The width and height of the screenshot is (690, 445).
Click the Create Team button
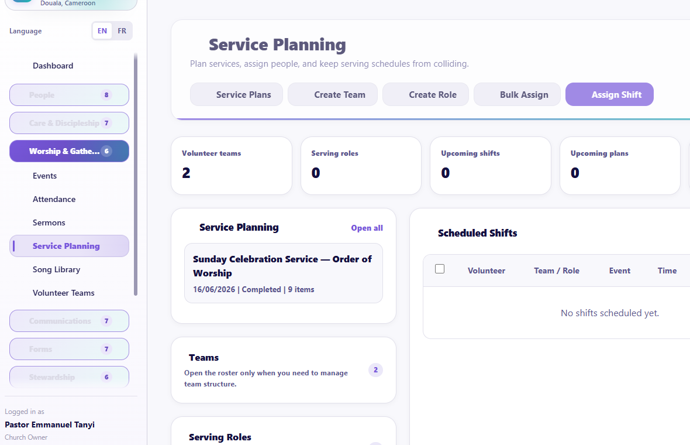tap(333, 95)
